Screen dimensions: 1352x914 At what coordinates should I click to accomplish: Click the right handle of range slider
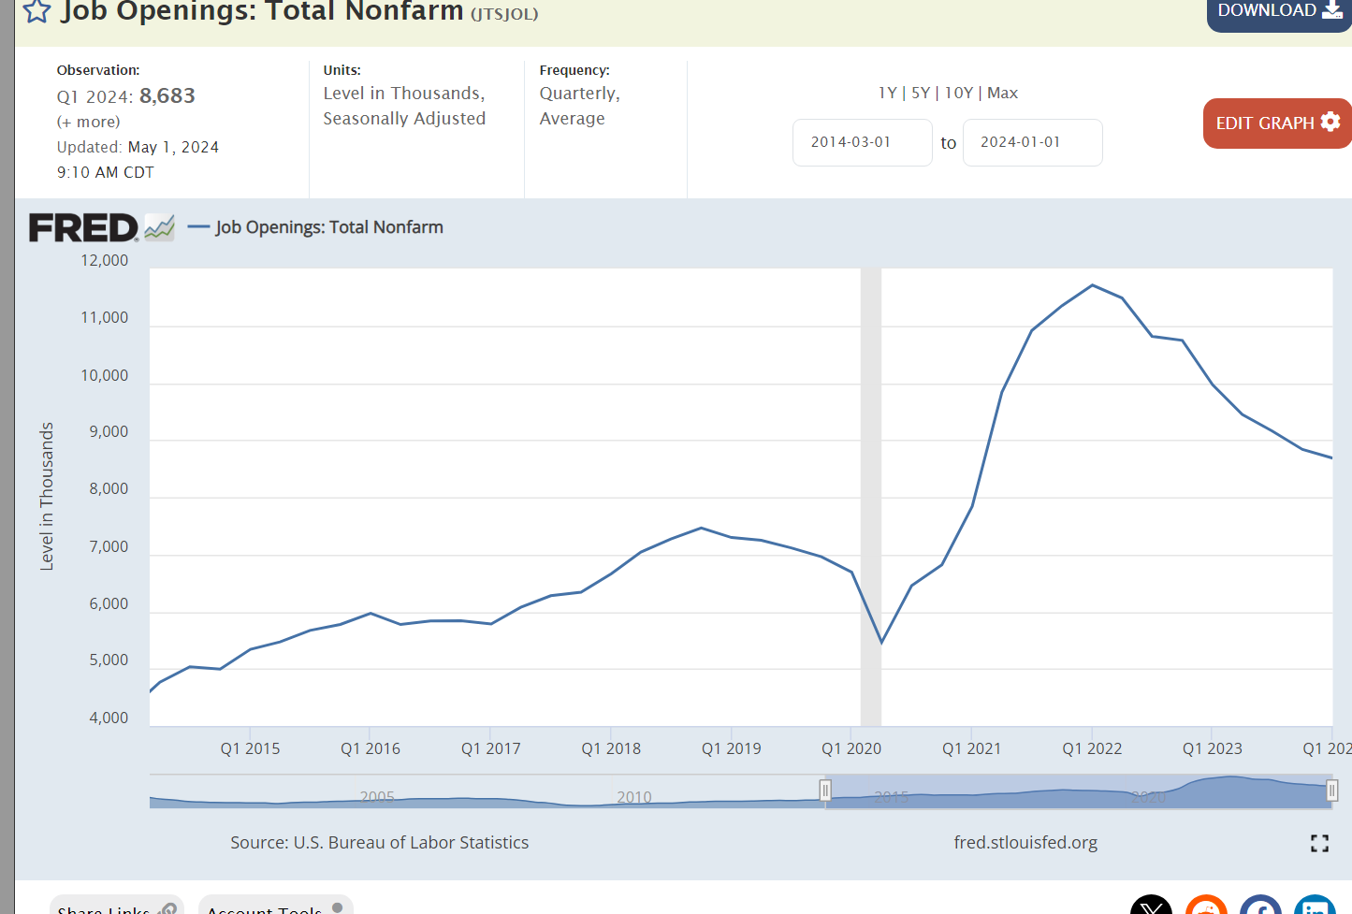click(x=1331, y=791)
